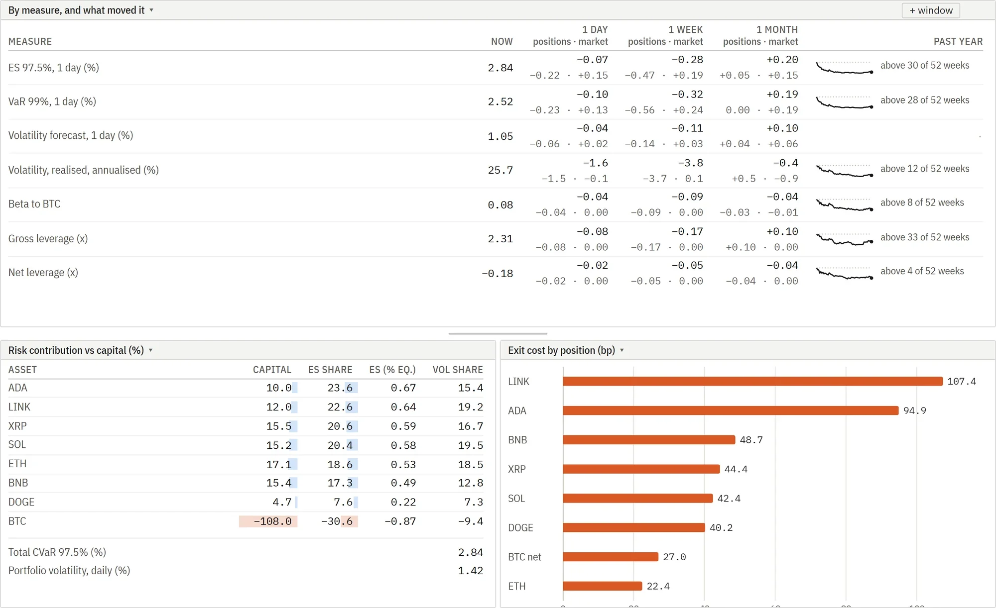996x608 pixels.
Task: Click the 'BTC net' exit cost bar
Action: coord(611,557)
